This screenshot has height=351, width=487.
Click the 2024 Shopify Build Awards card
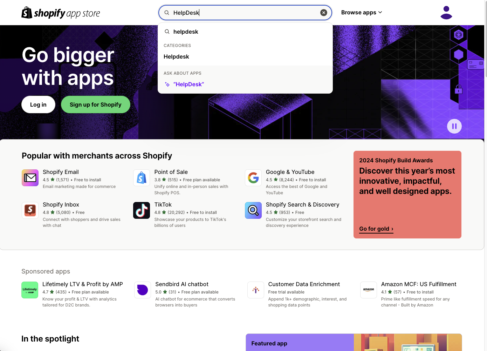(x=407, y=195)
